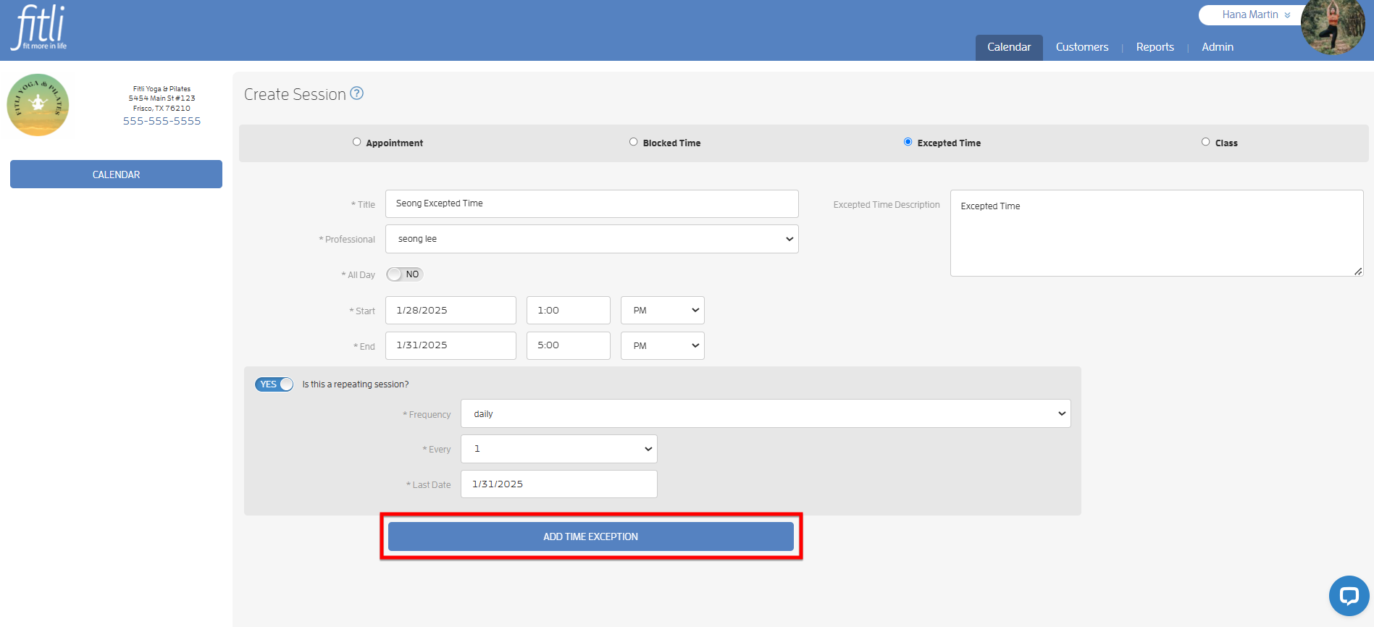Open the End time AM/PM dropdown

tap(662, 345)
